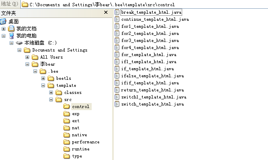Image resolution: width=268 pixels, height=160 pixels.
Task: Select file name for1_template_html.java
Action: click(x=150, y=27)
